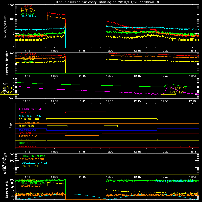
Task: Click the raised PARTICLE_FLAG segment
Action: tap(82, 136)
